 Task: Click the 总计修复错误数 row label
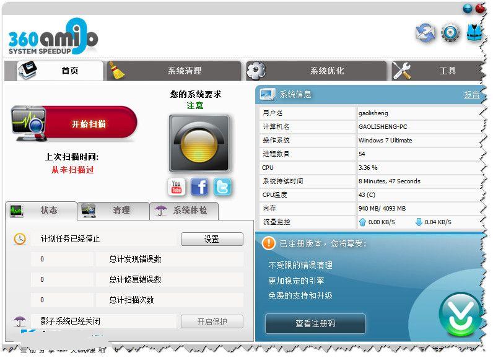[135, 279]
